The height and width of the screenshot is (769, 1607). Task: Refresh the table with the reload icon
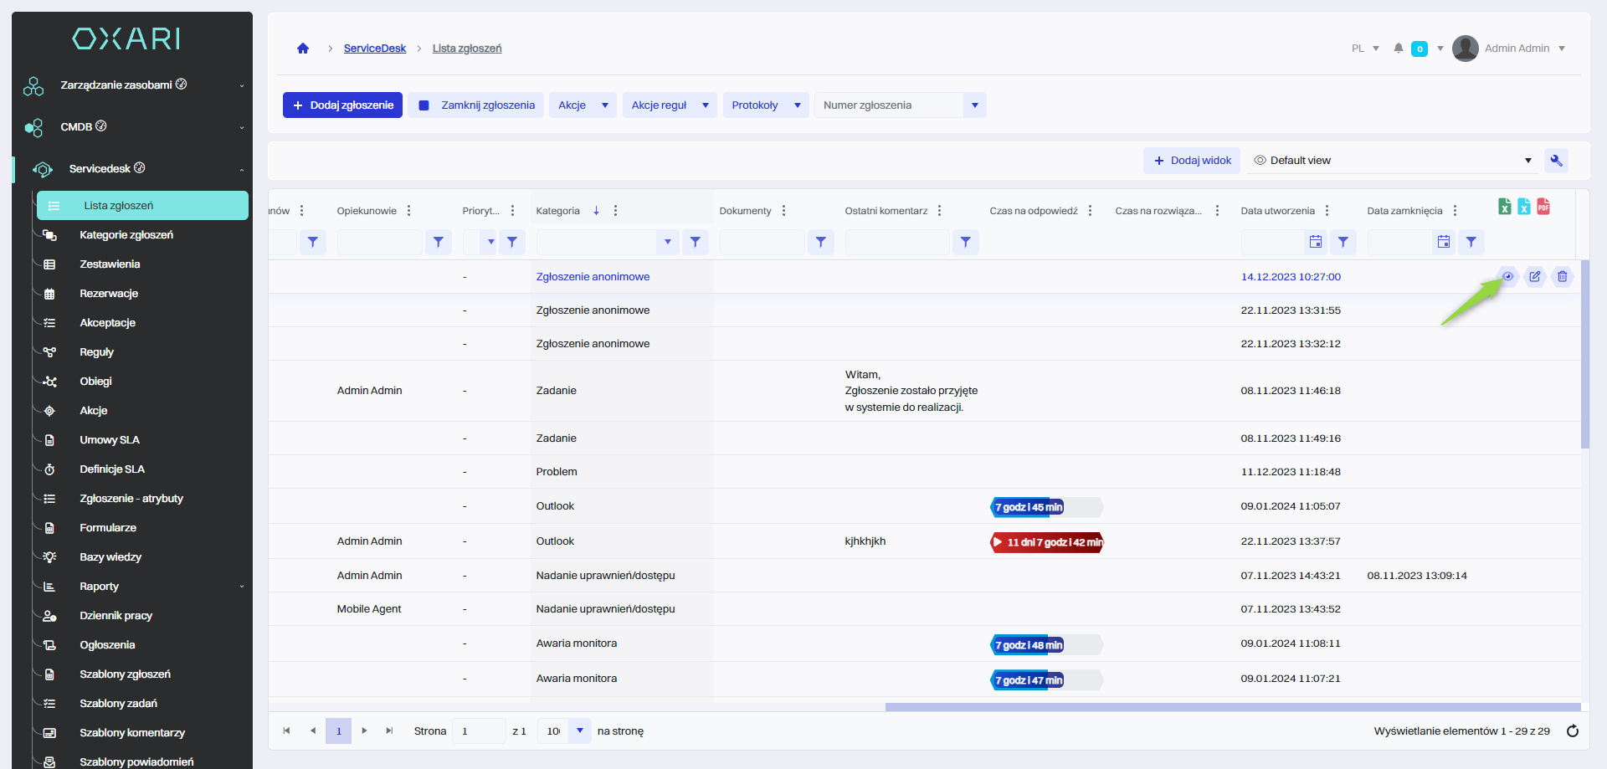(x=1572, y=731)
